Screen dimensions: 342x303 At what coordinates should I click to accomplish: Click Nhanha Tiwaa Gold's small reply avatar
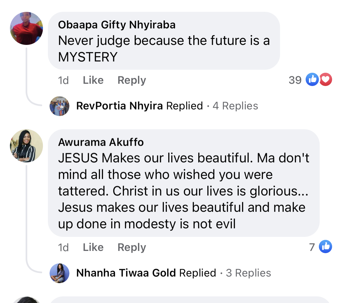(x=59, y=273)
